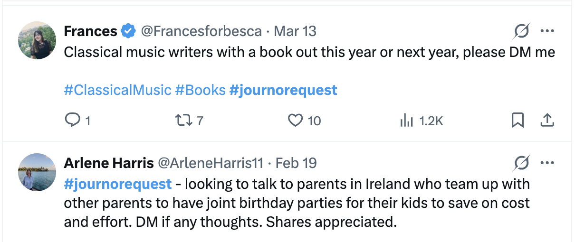Share Frances's tweet
This screenshot has height=242, width=575.
[547, 121]
